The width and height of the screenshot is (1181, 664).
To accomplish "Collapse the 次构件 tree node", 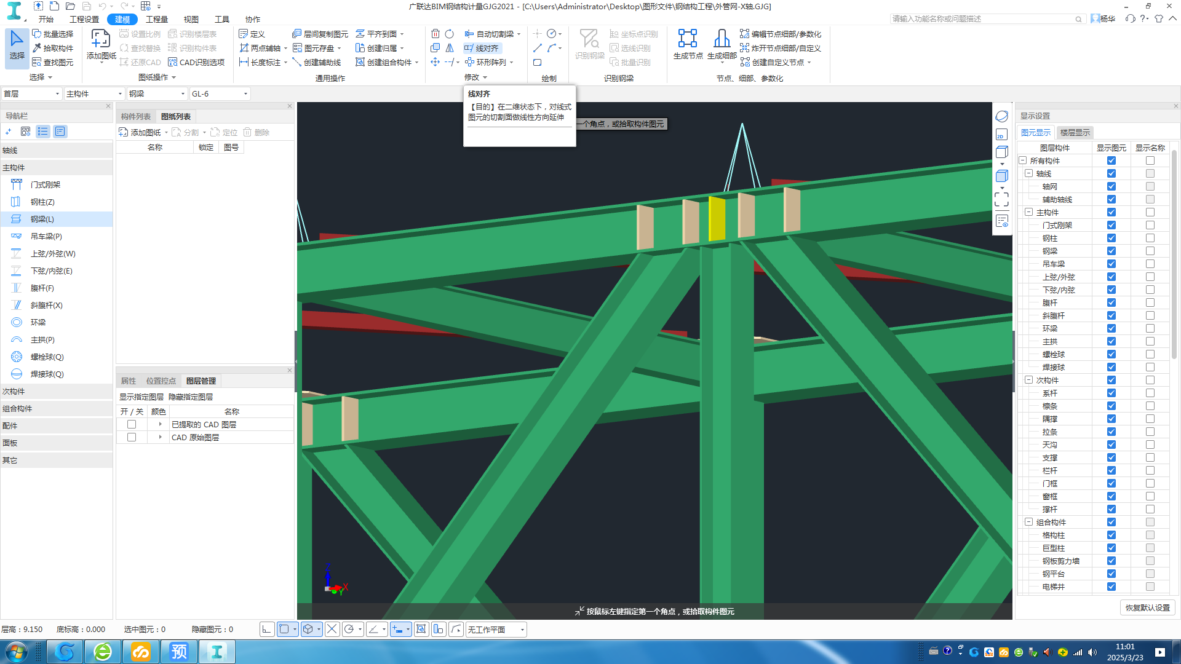I will (1028, 380).
